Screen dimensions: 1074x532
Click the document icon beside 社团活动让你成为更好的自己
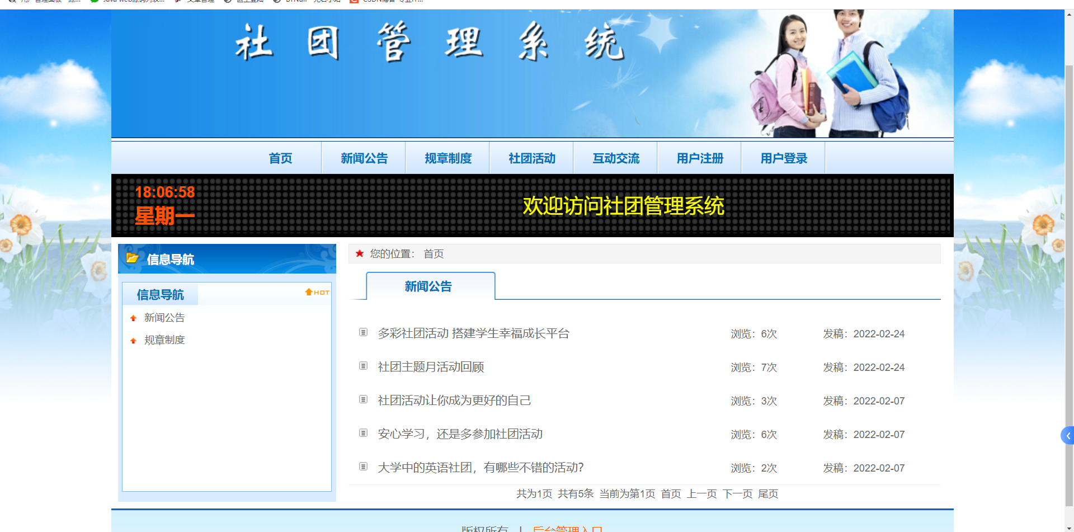(x=363, y=399)
